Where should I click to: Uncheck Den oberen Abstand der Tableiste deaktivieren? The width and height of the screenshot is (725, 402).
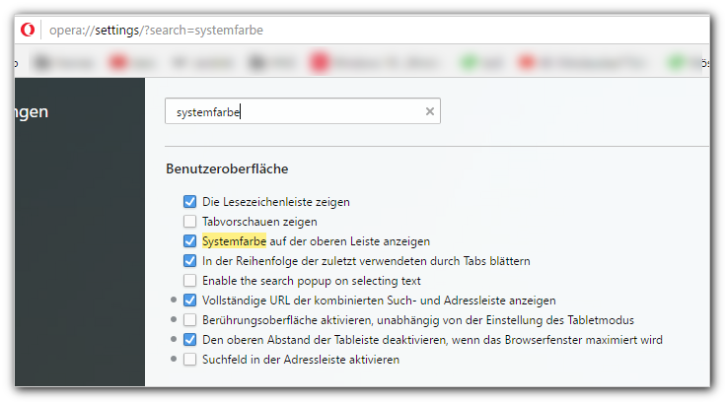(x=189, y=340)
